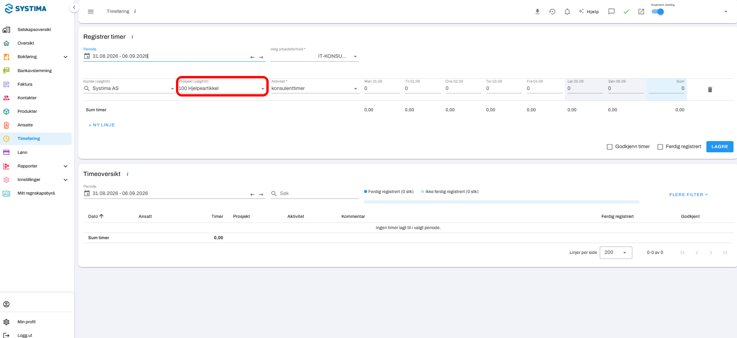Click the info icon beside Timeoversikt
The image size is (737, 338).
click(x=128, y=174)
